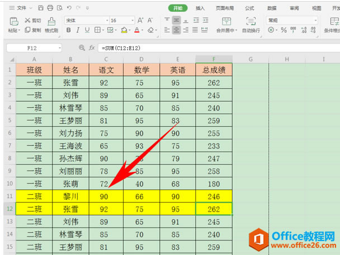Select column F header

click(214, 59)
